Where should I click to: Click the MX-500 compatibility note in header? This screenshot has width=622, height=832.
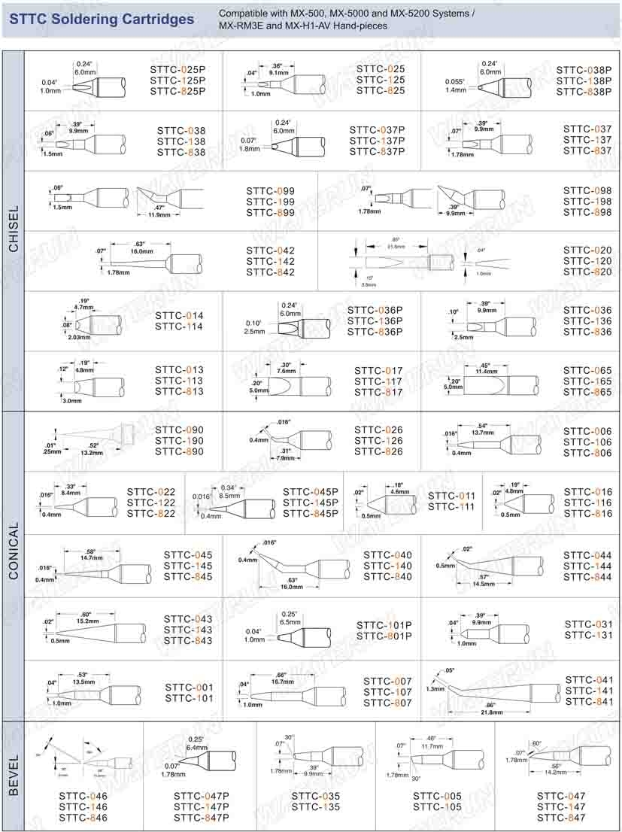(x=347, y=19)
